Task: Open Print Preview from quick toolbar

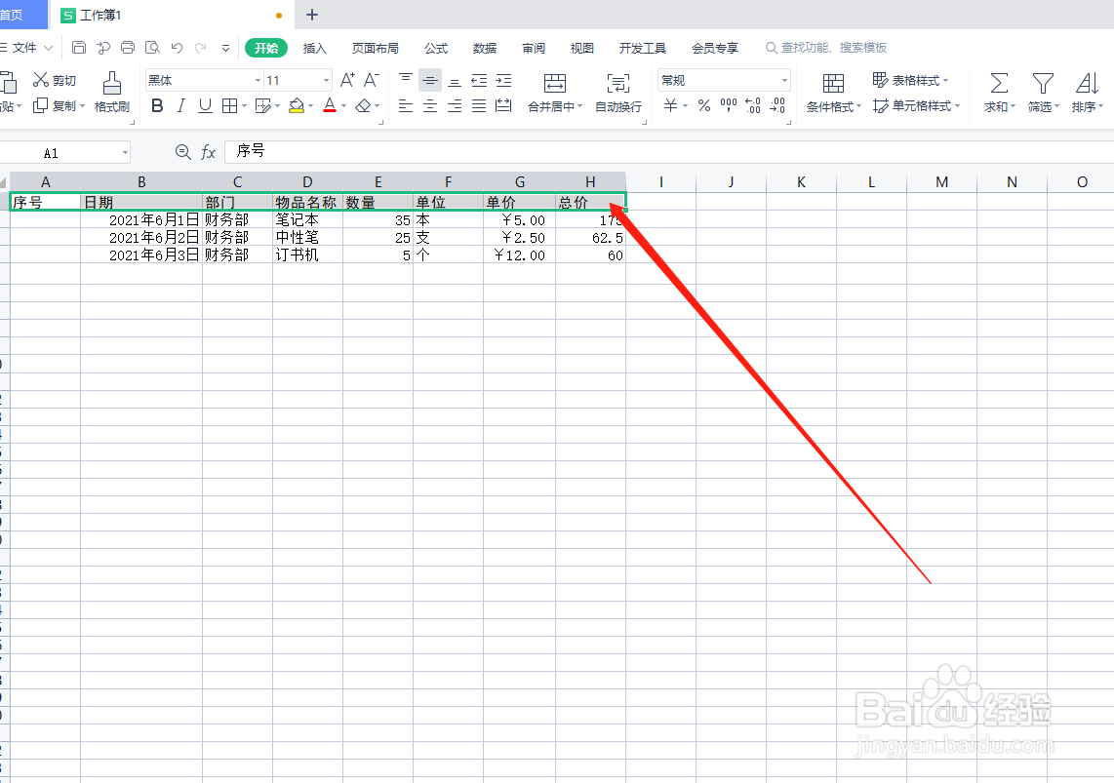Action: pyautogui.click(x=152, y=48)
